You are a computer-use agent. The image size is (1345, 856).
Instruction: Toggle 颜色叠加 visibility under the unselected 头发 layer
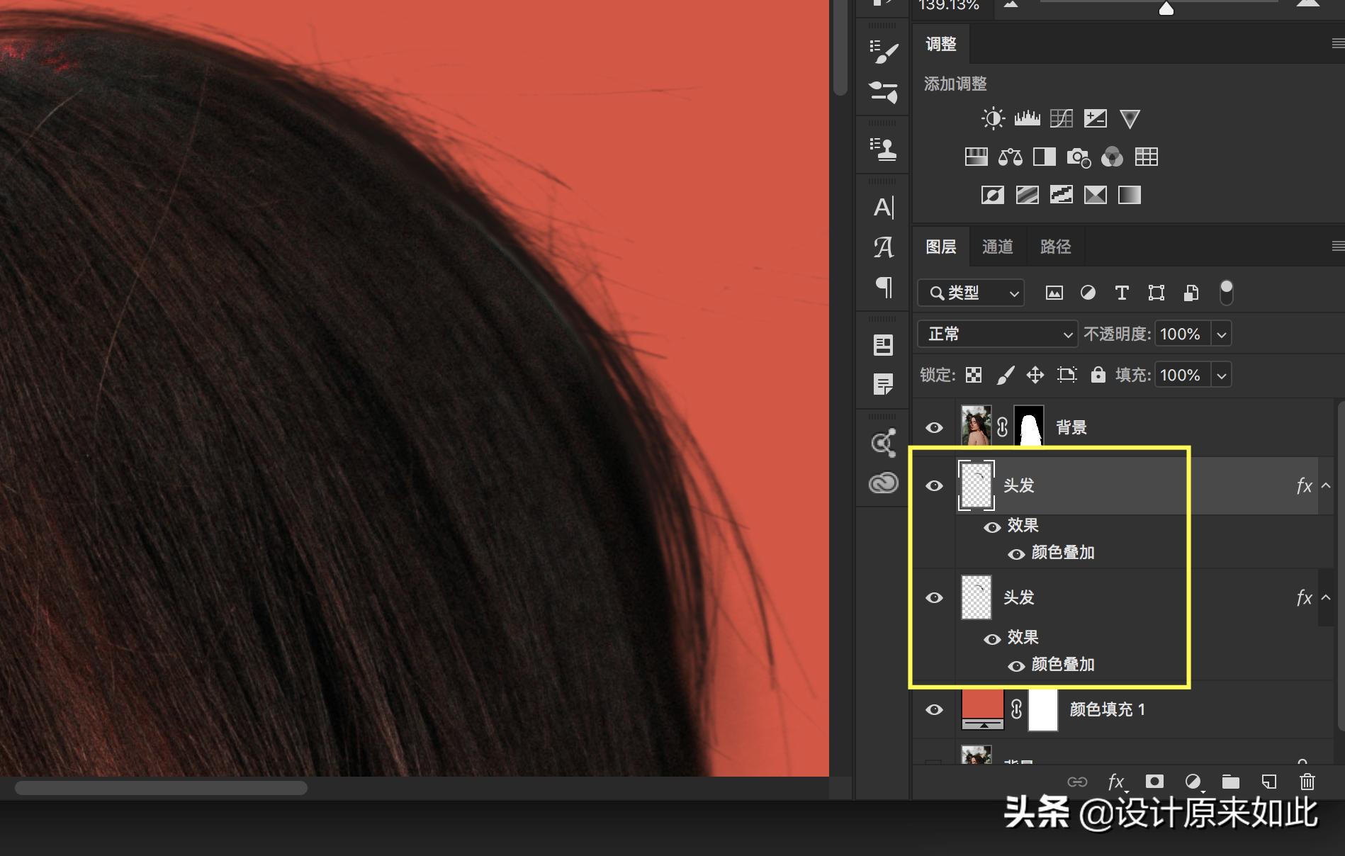[1016, 665]
